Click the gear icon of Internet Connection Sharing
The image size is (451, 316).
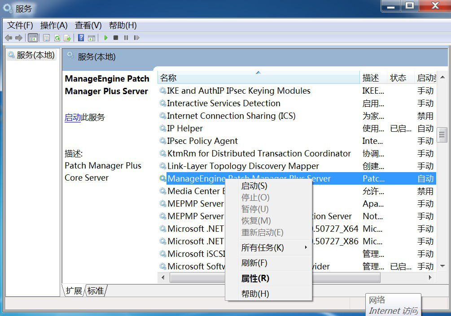(x=163, y=116)
